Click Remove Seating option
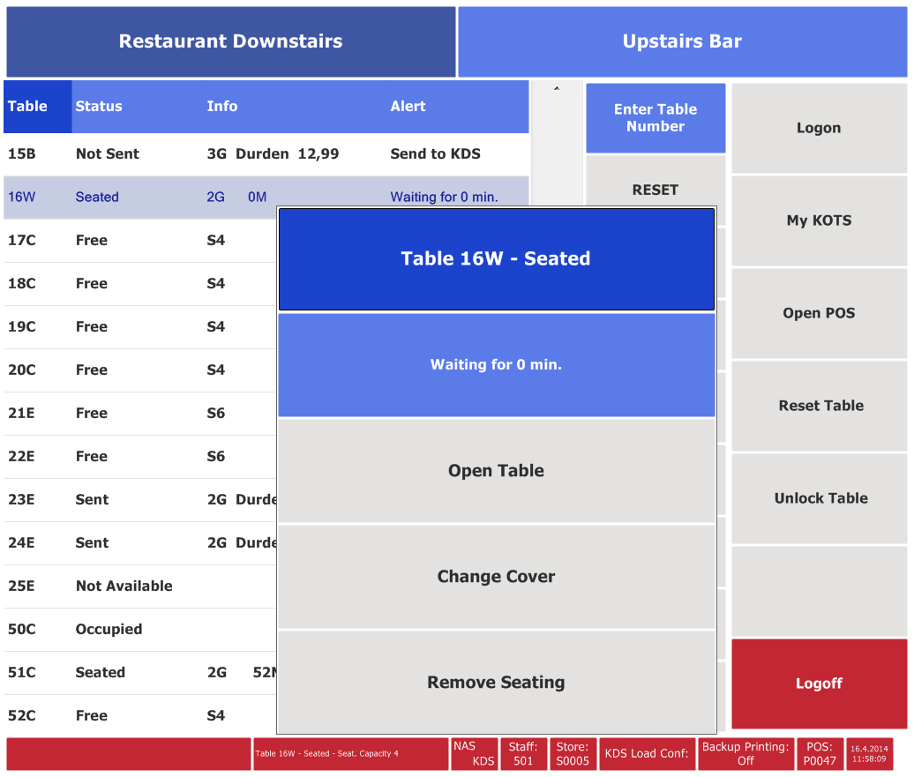 click(496, 682)
